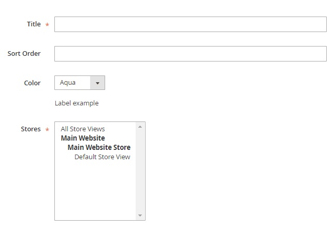Click the Stores list scroll up arrow
This screenshot has width=334, height=230.
140,127
